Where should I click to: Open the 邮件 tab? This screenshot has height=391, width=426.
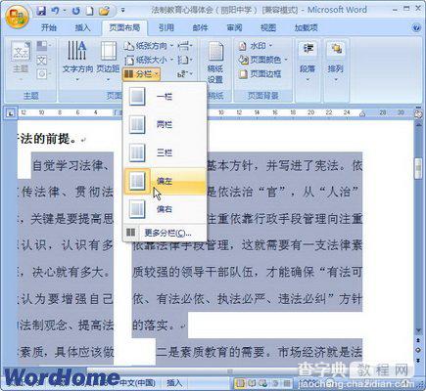pyautogui.click(x=200, y=27)
